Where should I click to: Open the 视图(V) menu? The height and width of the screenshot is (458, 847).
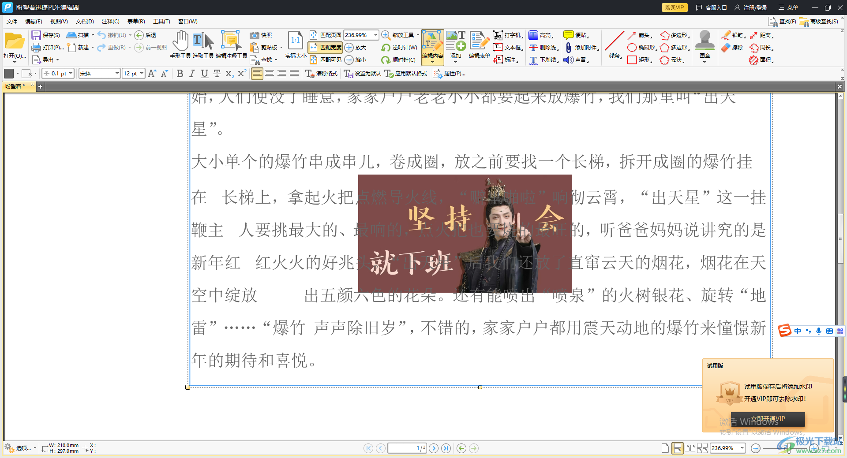pos(59,21)
